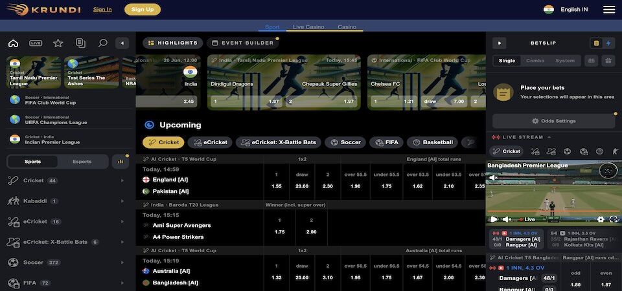Enter fullscreen on live stream video
The image size is (622, 291).
[614, 219]
